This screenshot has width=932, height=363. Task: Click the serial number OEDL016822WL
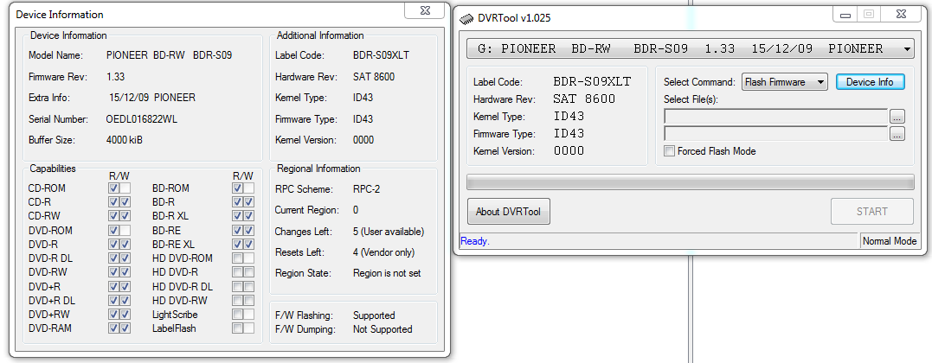coord(141,119)
